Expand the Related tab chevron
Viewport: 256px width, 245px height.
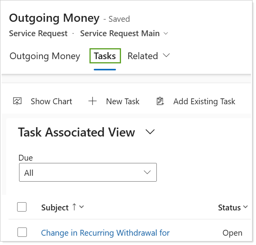click(x=167, y=56)
